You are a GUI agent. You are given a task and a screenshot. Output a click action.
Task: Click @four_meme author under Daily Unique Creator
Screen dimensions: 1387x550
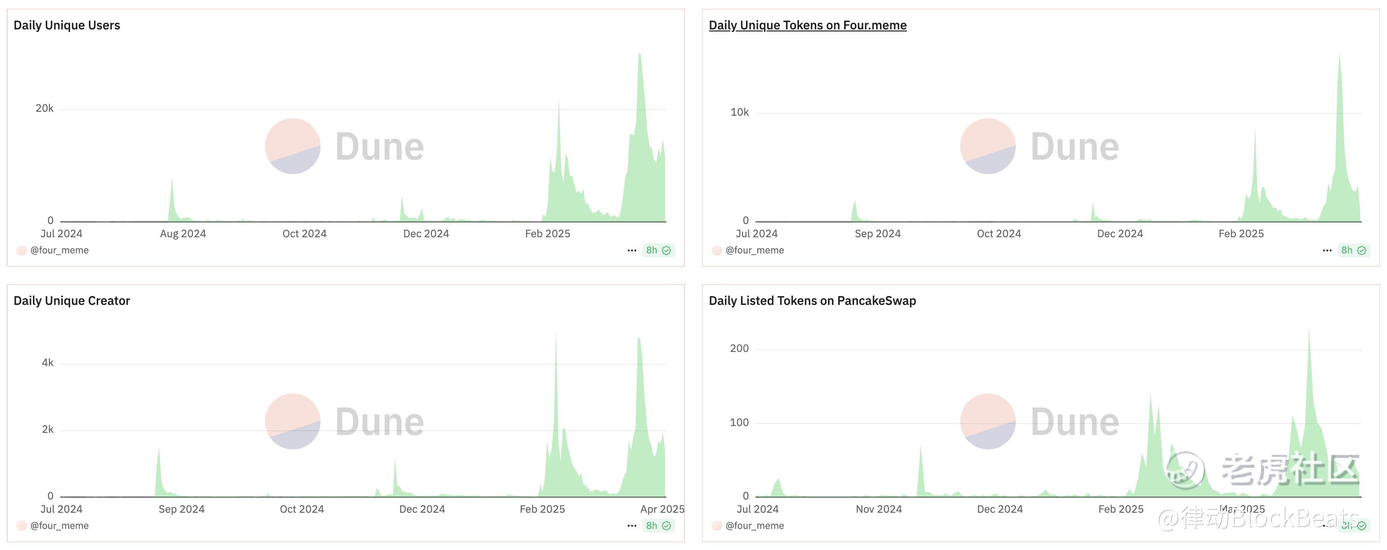59,526
